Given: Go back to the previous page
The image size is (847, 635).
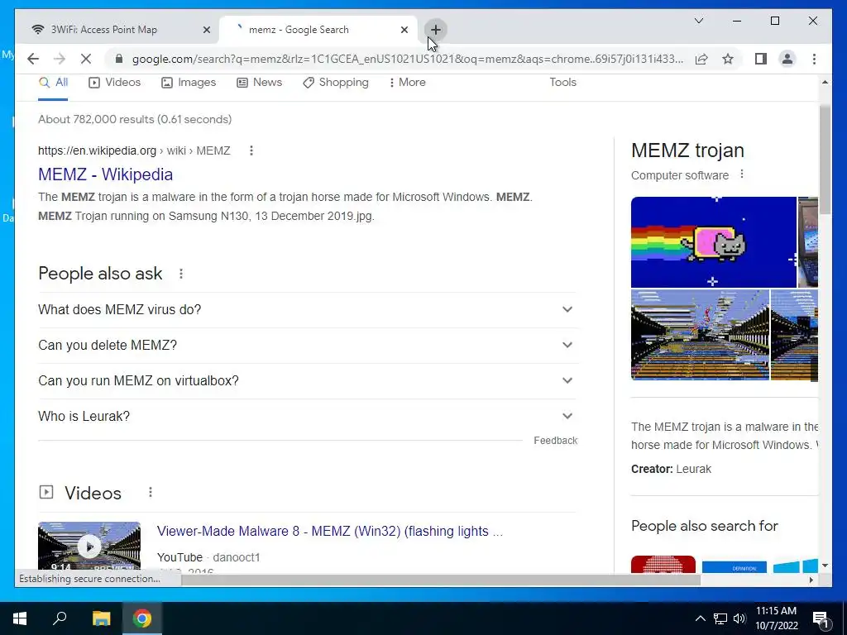Looking at the screenshot, I should pos(33,59).
